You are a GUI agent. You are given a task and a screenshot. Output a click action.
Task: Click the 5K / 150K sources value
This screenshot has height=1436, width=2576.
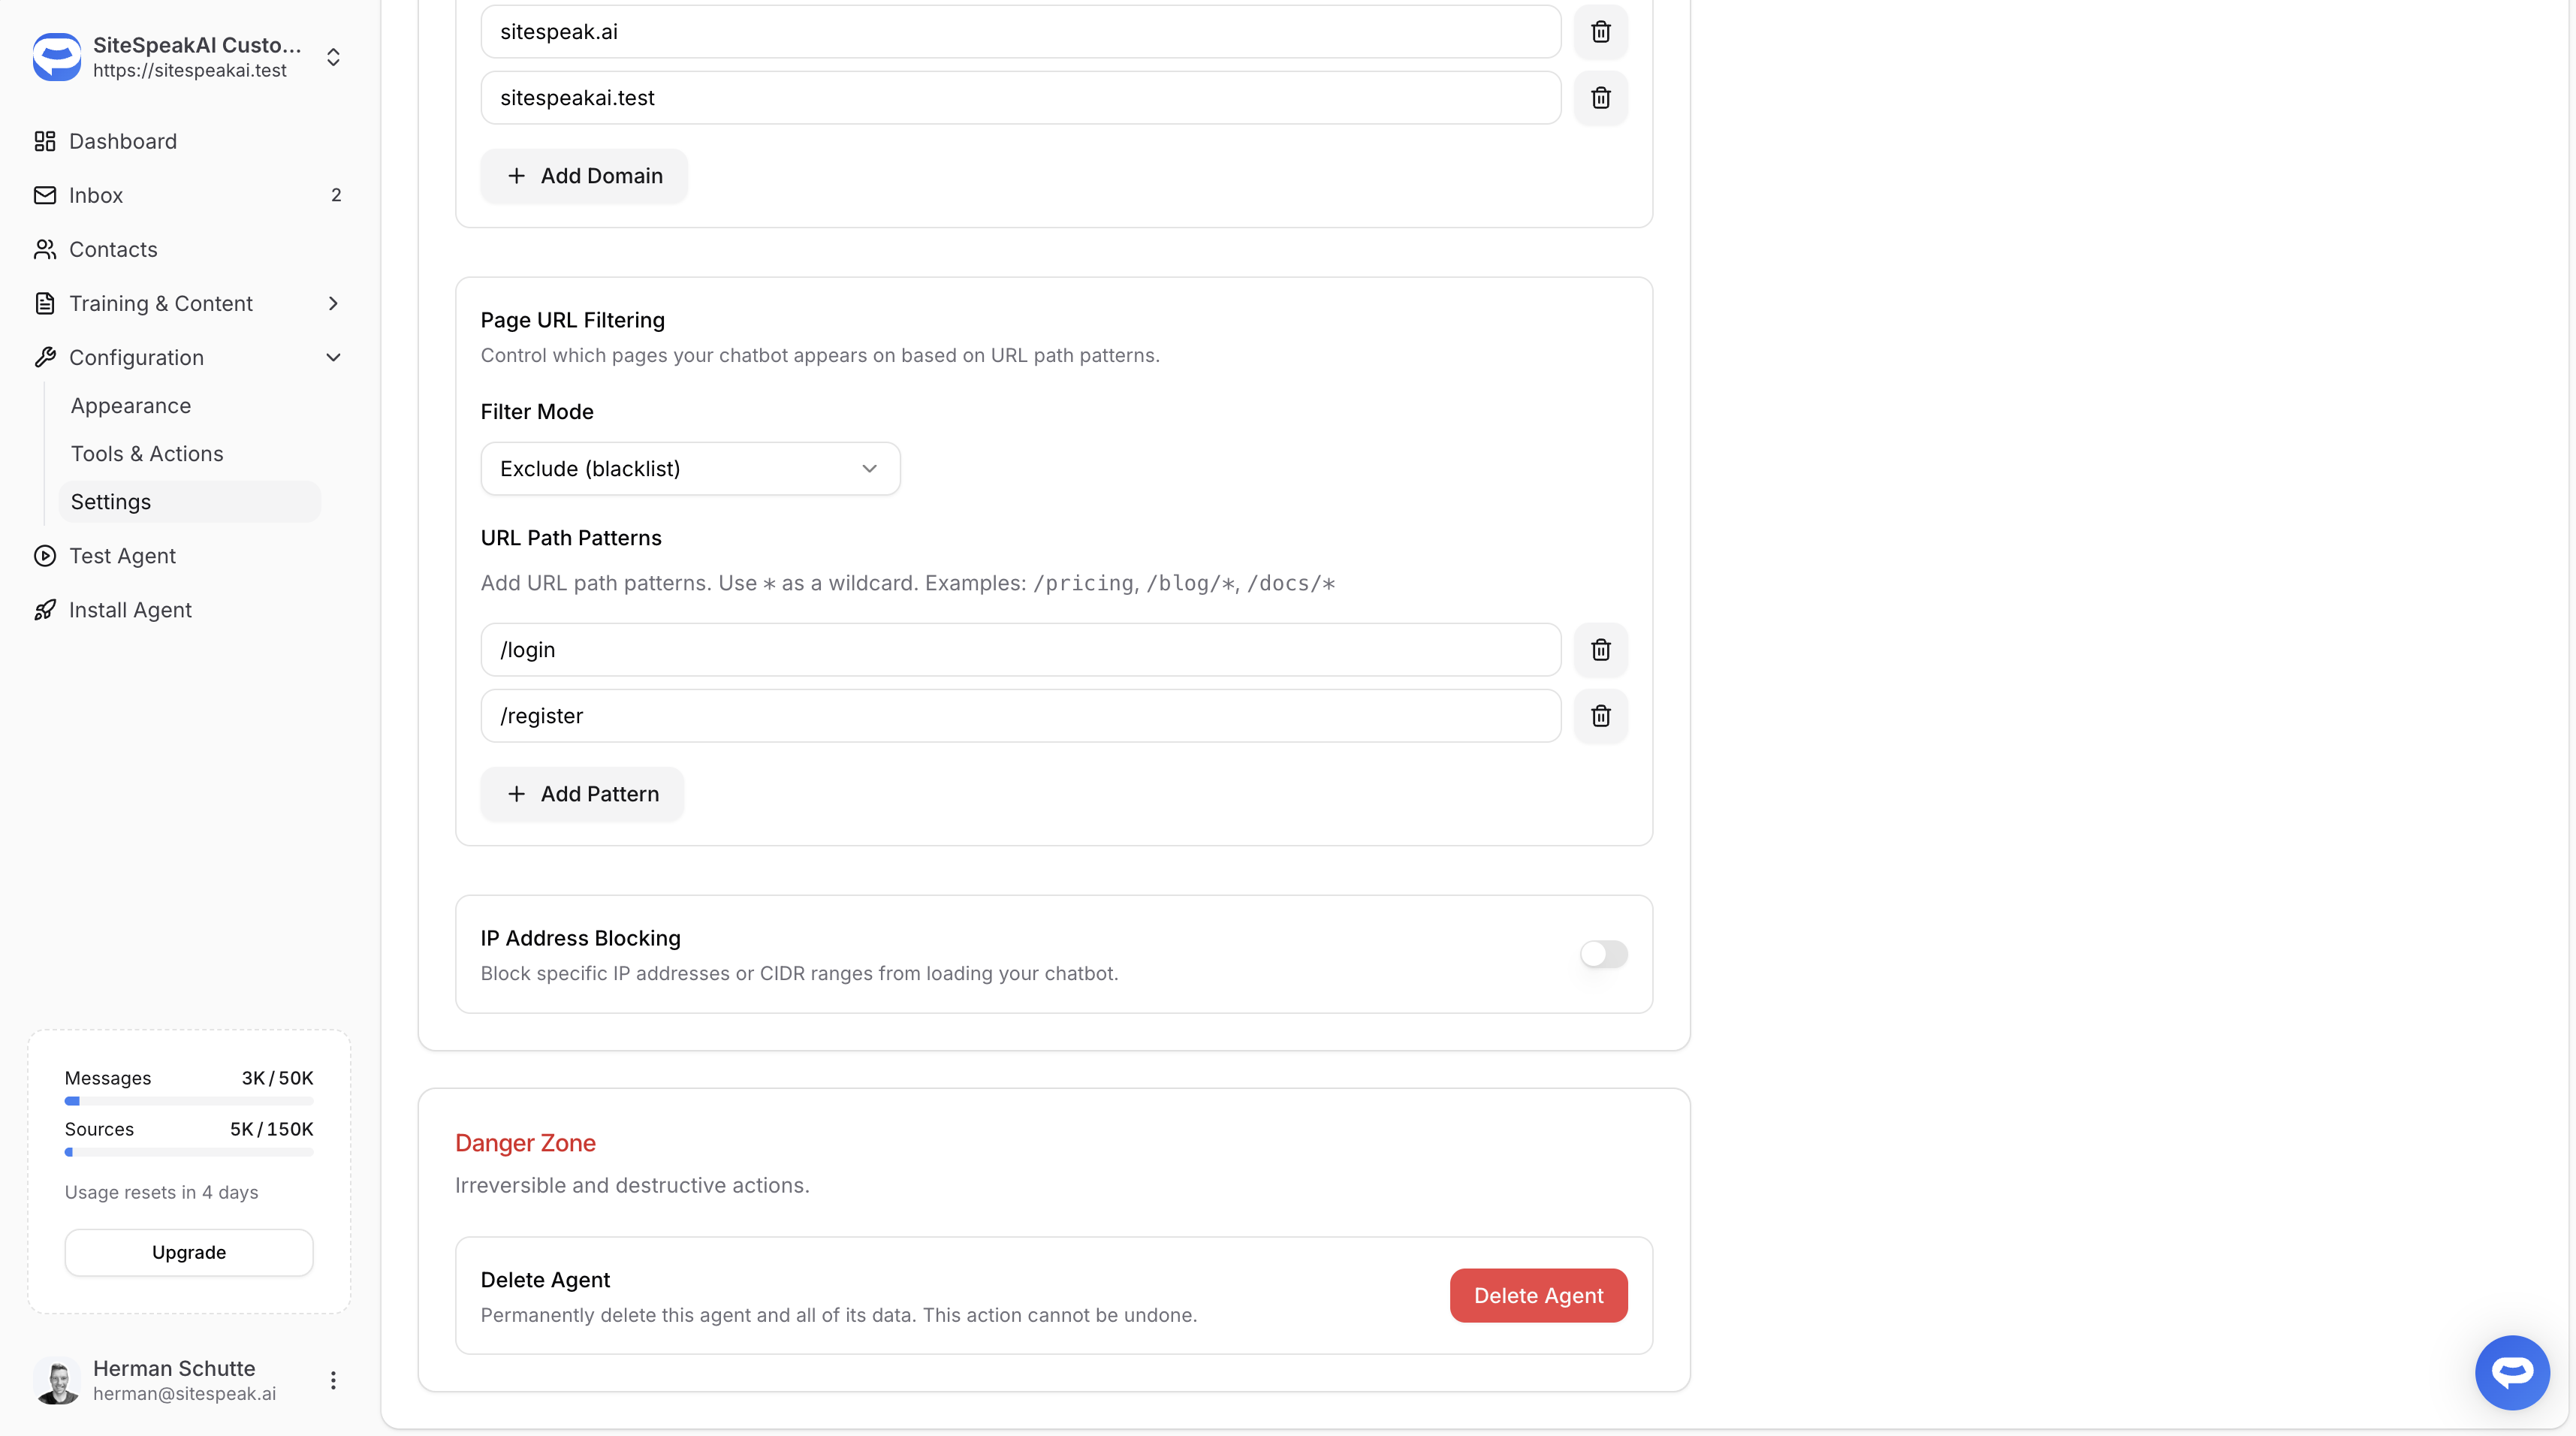pos(271,1129)
